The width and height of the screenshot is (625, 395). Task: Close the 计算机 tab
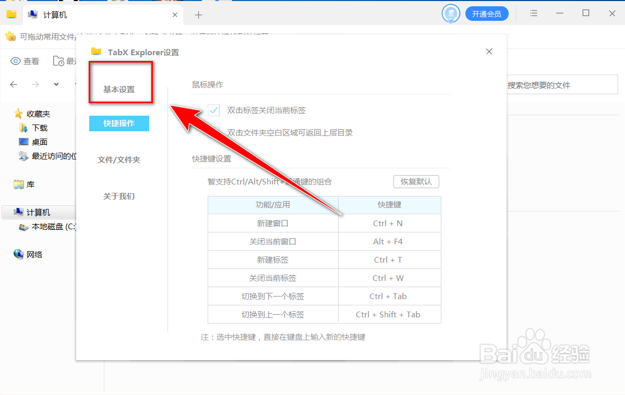tap(175, 15)
